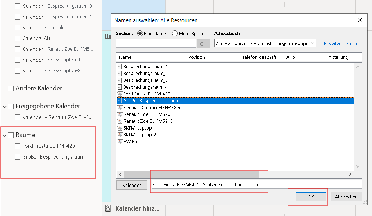Click the horizontal scrollbar in resource list
The image size is (372, 216).
191,174
